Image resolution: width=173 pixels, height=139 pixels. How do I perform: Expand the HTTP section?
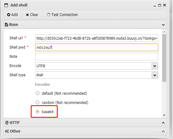tap(163, 123)
